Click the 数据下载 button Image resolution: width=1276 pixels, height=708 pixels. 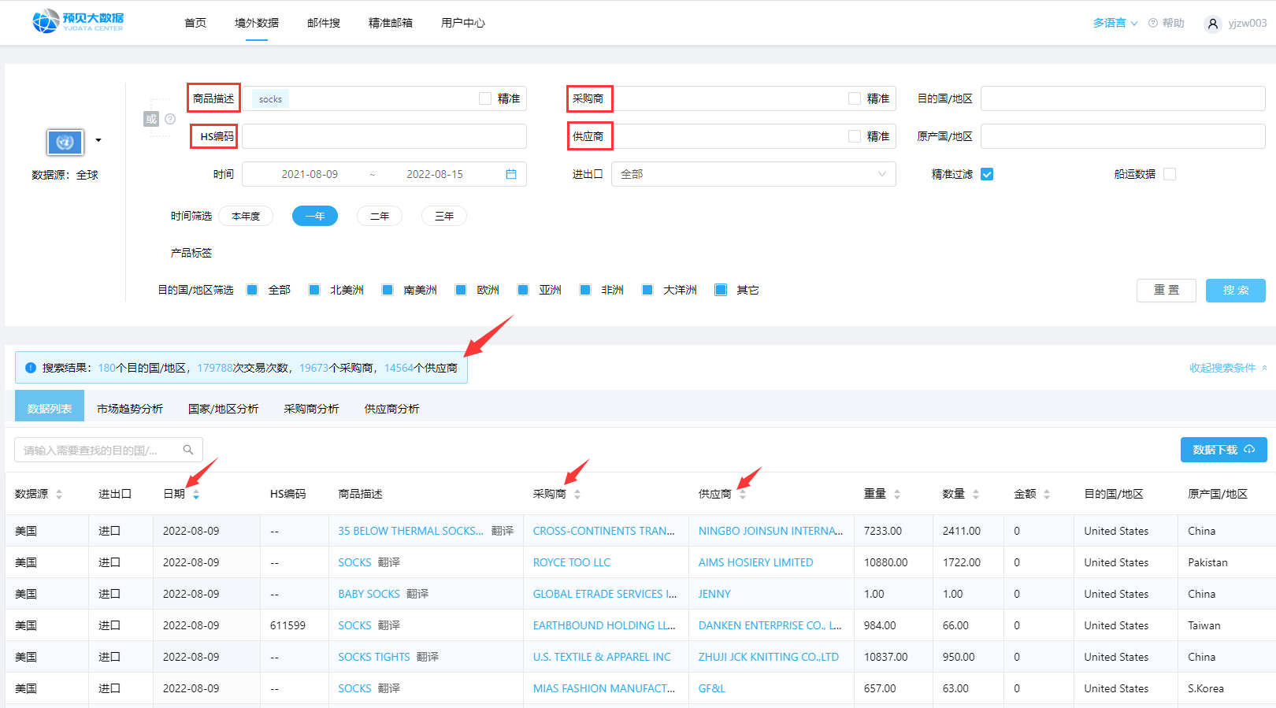[1224, 450]
